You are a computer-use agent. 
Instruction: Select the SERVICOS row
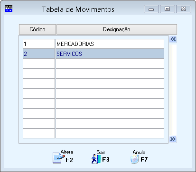(93, 54)
